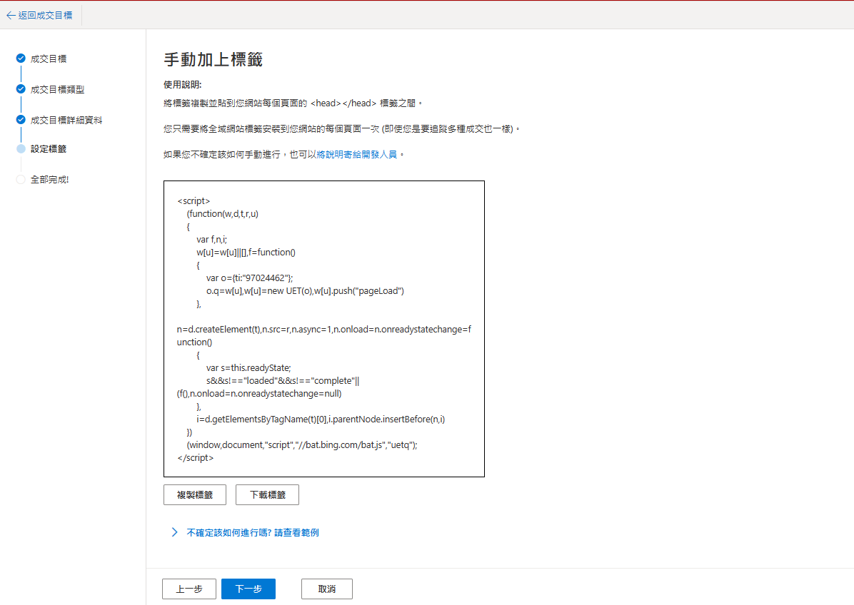Screen dimensions: 854x605
Task: Click the opening <script> line
Action: 194,200
